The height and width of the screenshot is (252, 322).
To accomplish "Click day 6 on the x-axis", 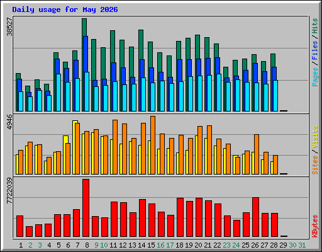I will point(68,245).
